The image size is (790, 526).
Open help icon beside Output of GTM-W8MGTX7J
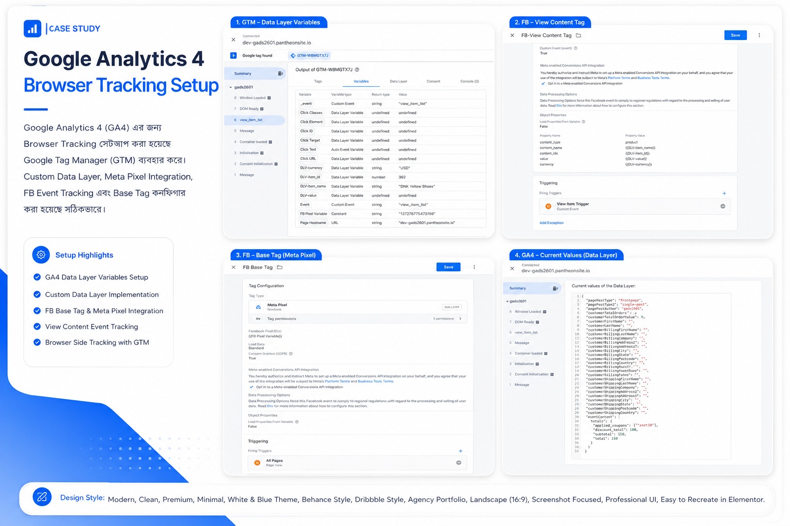click(357, 69)
